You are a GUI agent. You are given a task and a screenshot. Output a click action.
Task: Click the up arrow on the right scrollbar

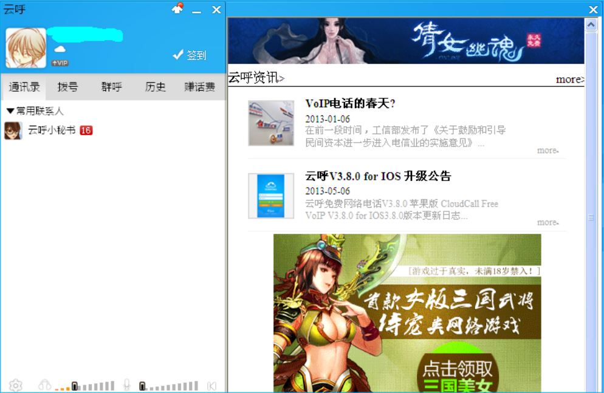pos(590,24)
